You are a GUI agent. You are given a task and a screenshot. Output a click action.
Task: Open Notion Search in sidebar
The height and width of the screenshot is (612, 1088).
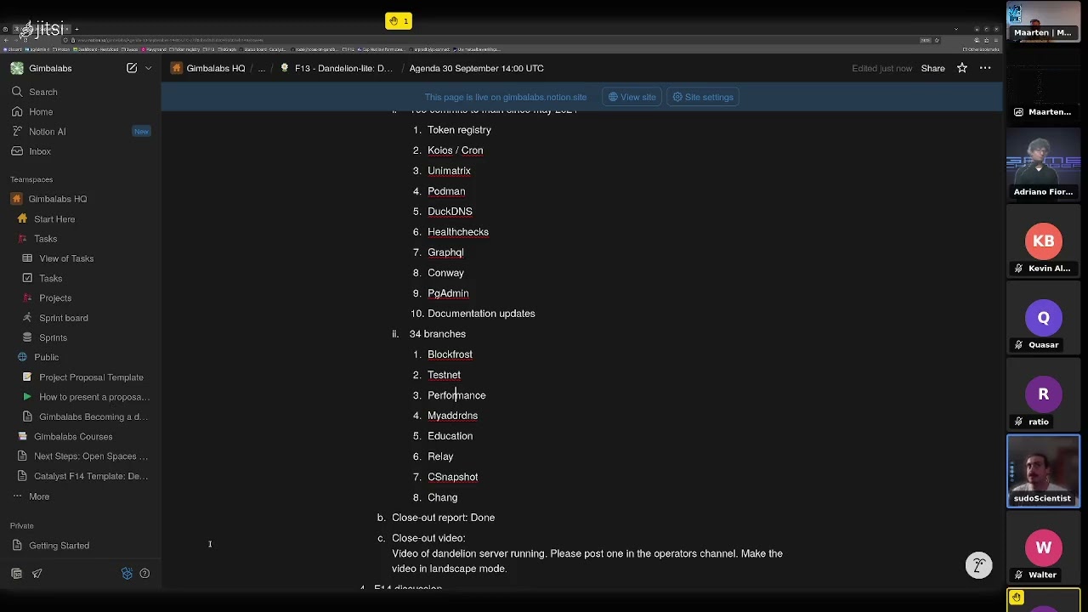coord(42,92)
